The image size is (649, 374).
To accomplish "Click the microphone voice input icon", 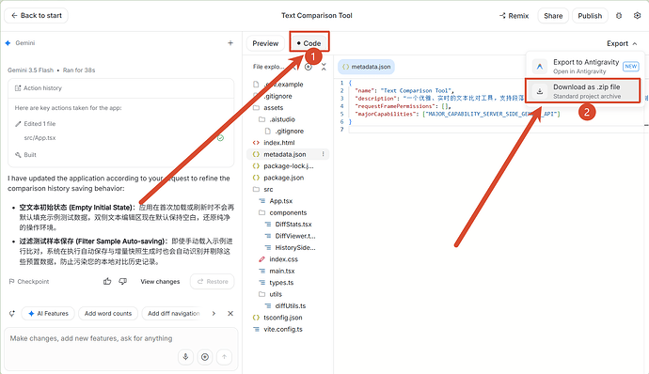I will pyautogui.click(x=185, y=357).
